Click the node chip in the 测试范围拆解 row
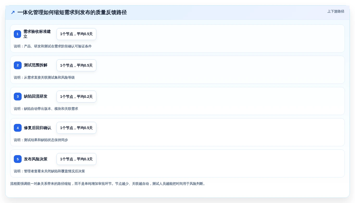This screenshot has height=203, width=355. [76, 65]
